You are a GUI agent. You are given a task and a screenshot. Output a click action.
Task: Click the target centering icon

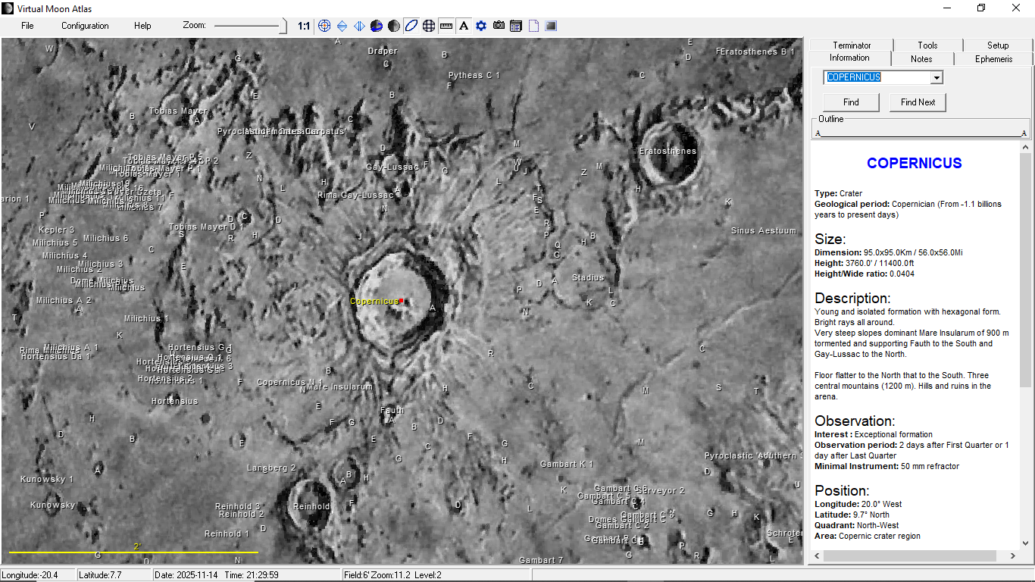tap(324, 25)
